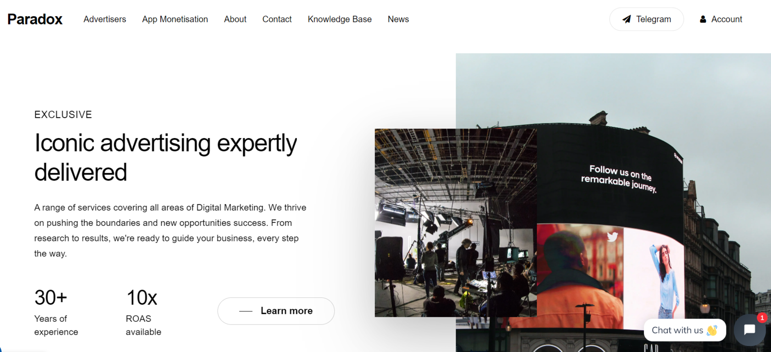Visit the Knowledge Base
Screen dimensions: 771x352
(340, 19)
